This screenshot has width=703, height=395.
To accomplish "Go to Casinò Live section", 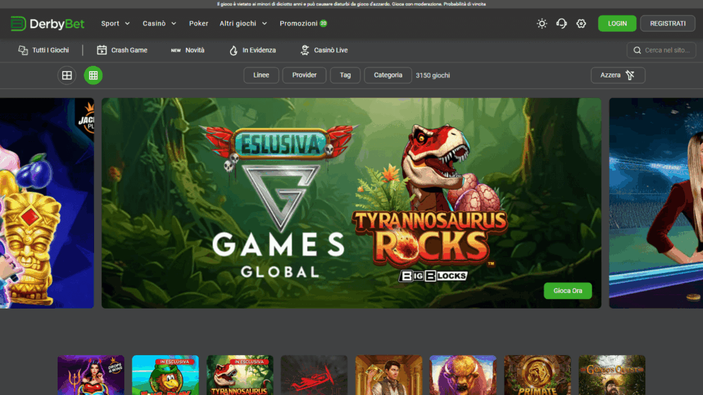I will (324, 50).
